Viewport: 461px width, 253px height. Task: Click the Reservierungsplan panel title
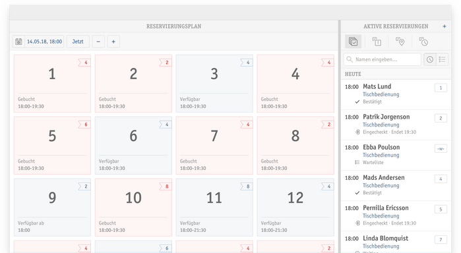tap(173, 26)
